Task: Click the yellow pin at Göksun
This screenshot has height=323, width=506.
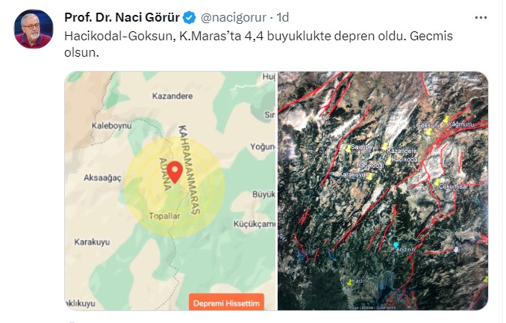Action: tap(428, 131)
